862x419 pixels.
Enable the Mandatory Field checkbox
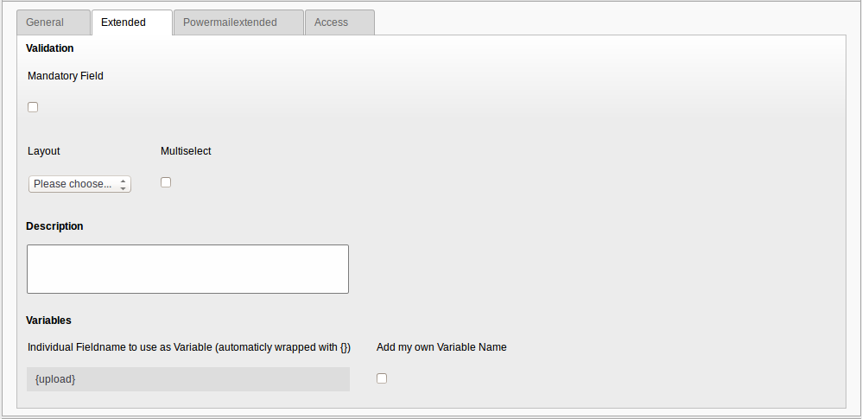33,107
